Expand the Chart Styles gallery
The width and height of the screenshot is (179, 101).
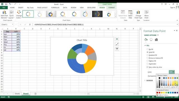click(x=116, y=17)
